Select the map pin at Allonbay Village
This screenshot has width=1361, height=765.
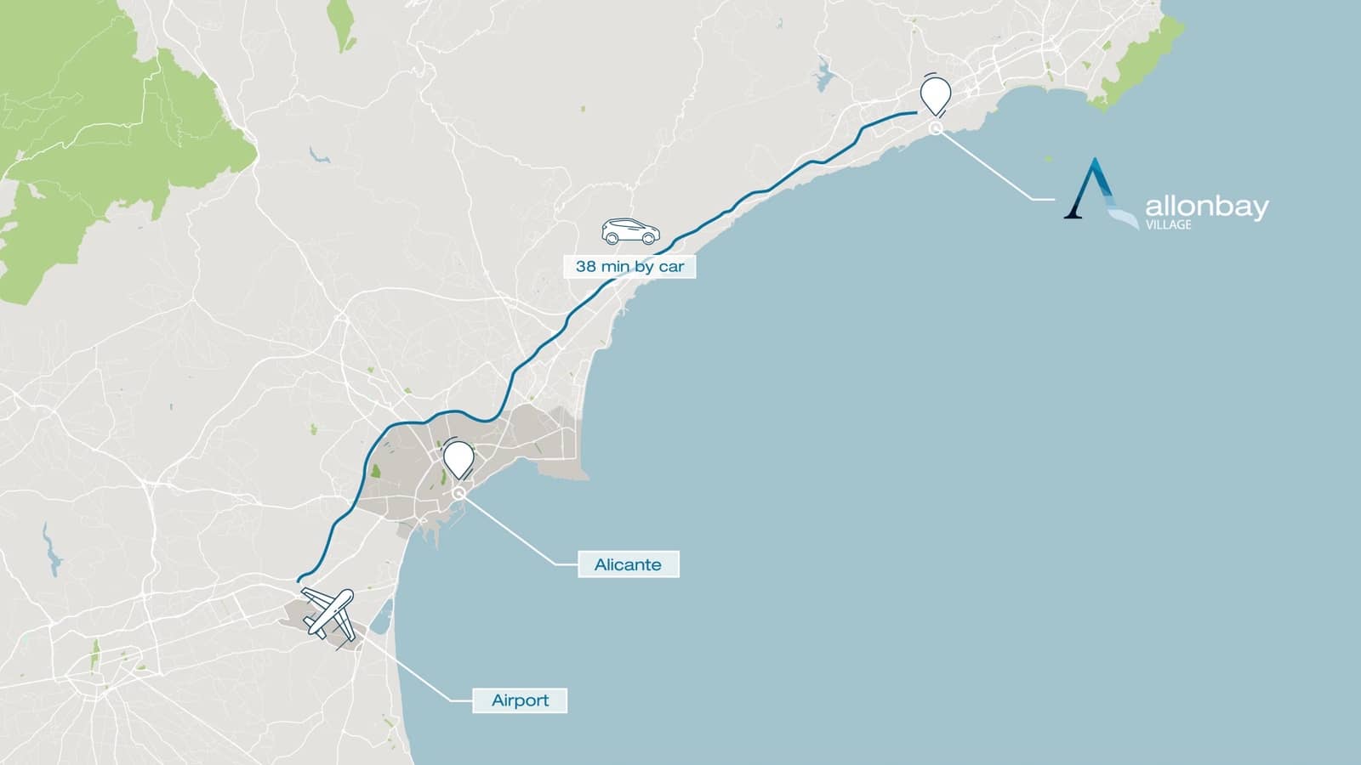[937, 96]
